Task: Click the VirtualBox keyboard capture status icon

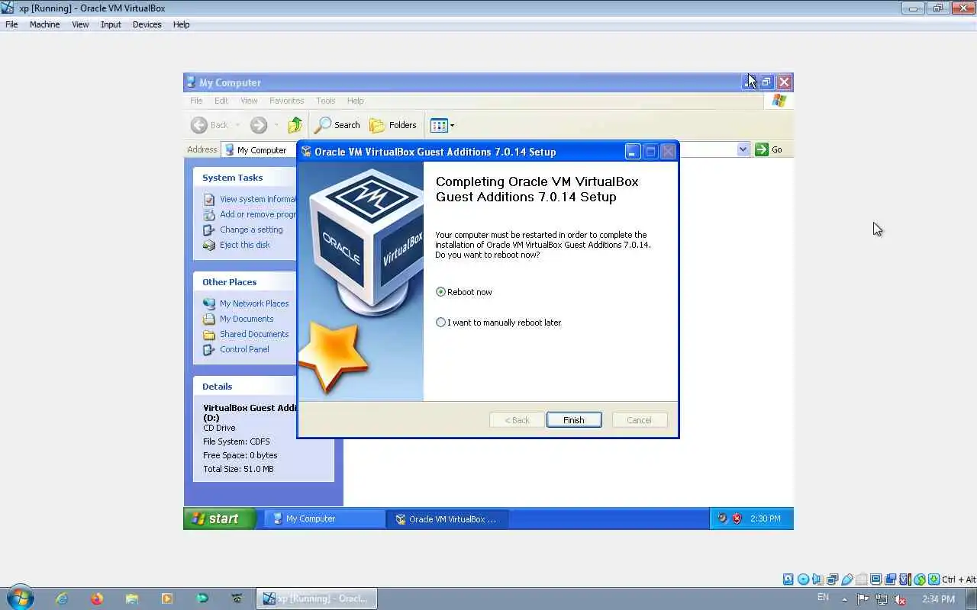Action: click(x=934, y=579)
